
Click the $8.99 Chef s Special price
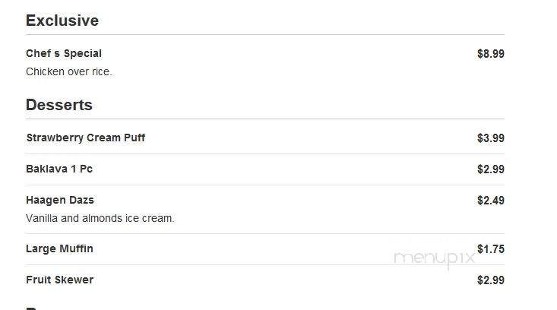[491, 54]
